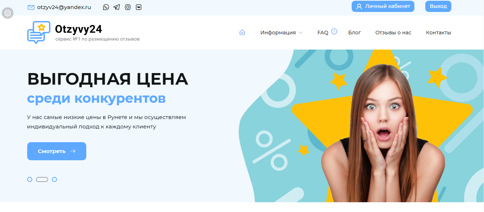The height and width of the screenshot is (212, 484).
Task: Select the active elongated slide indicator
Action: [42, 179]
